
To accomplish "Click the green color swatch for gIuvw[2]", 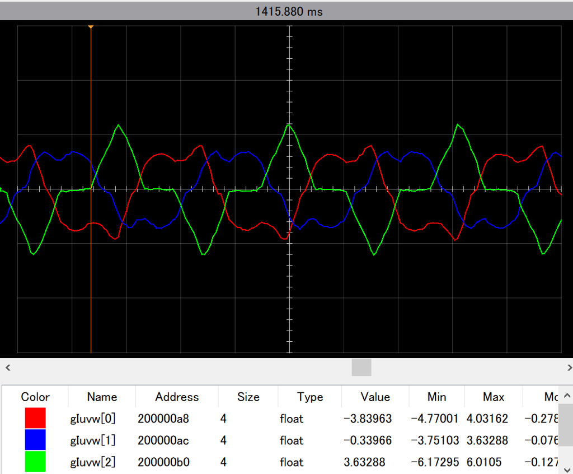I will [35, 462].
